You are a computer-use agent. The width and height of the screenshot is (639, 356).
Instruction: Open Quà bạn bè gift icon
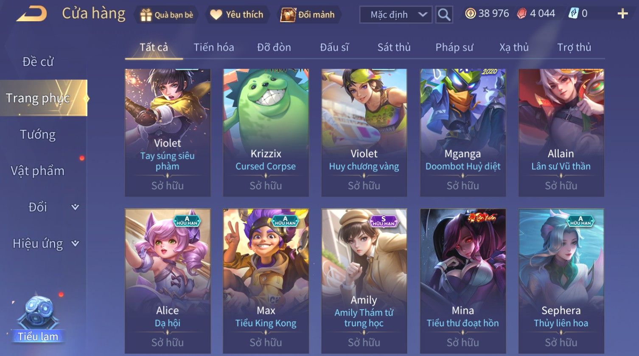click(146, 15)
